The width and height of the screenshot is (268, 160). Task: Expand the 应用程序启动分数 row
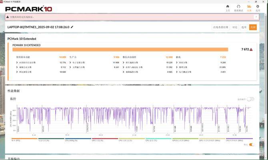coord(17,63)
